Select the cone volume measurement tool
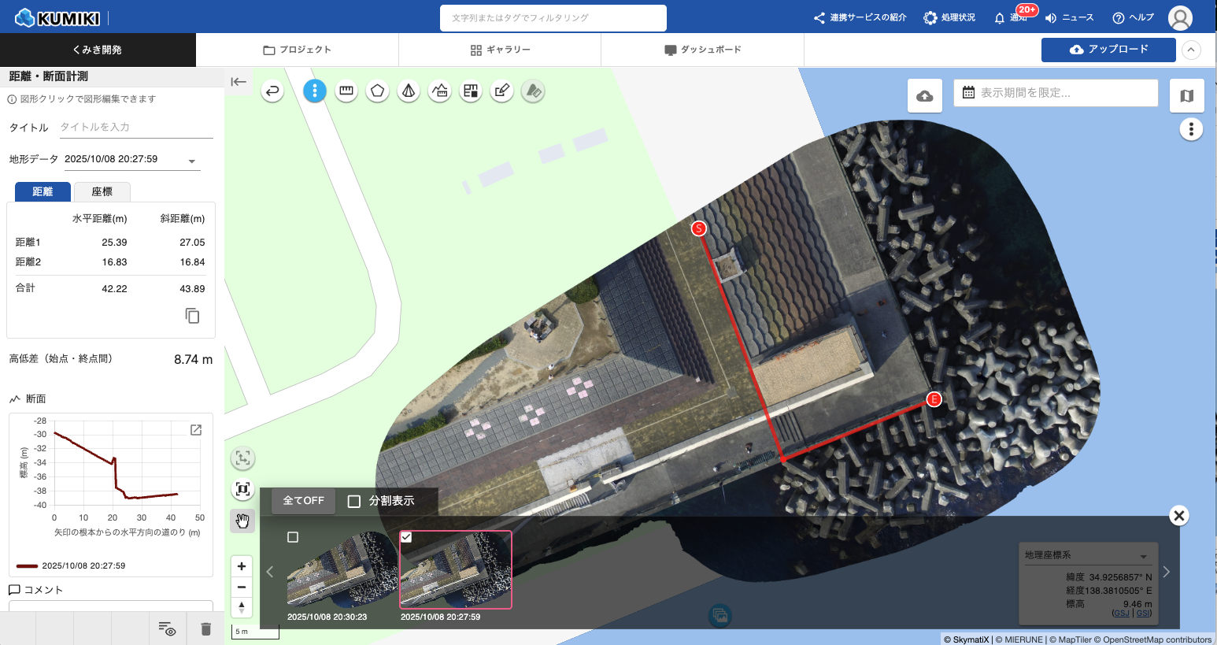This screenshot has height=645, width=1217. pos(409,91)
